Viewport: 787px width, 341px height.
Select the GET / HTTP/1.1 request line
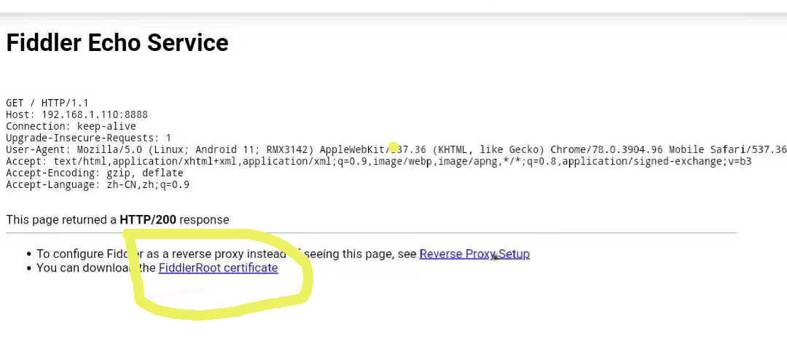tap(47, 103)
